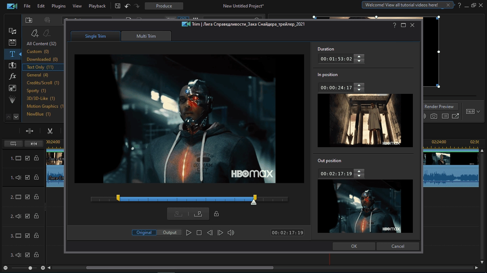Select the All Content (32) category
Screen dimensions: 487x273
(41, 44)
